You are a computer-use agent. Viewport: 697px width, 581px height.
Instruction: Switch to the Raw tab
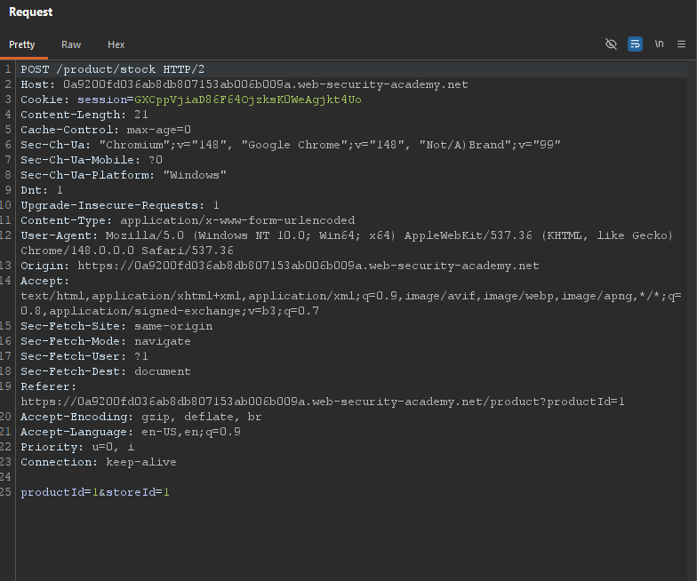click(x=71, y=44)
